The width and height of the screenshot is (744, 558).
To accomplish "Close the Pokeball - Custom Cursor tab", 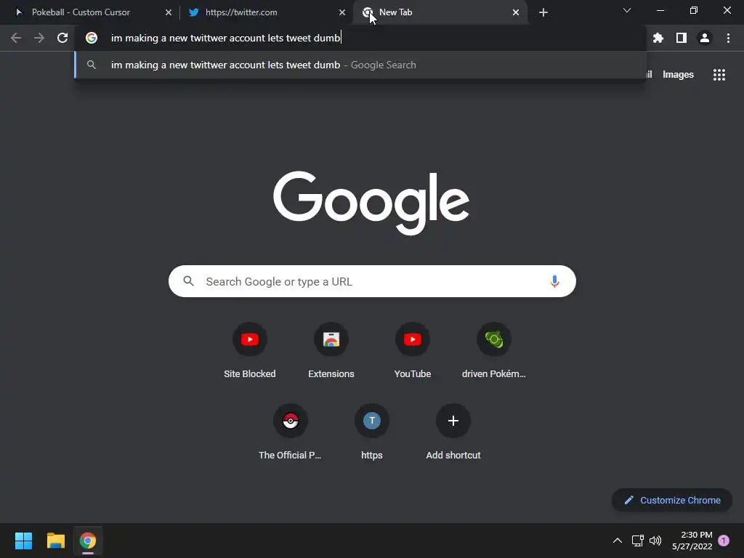I will point(169,12).
